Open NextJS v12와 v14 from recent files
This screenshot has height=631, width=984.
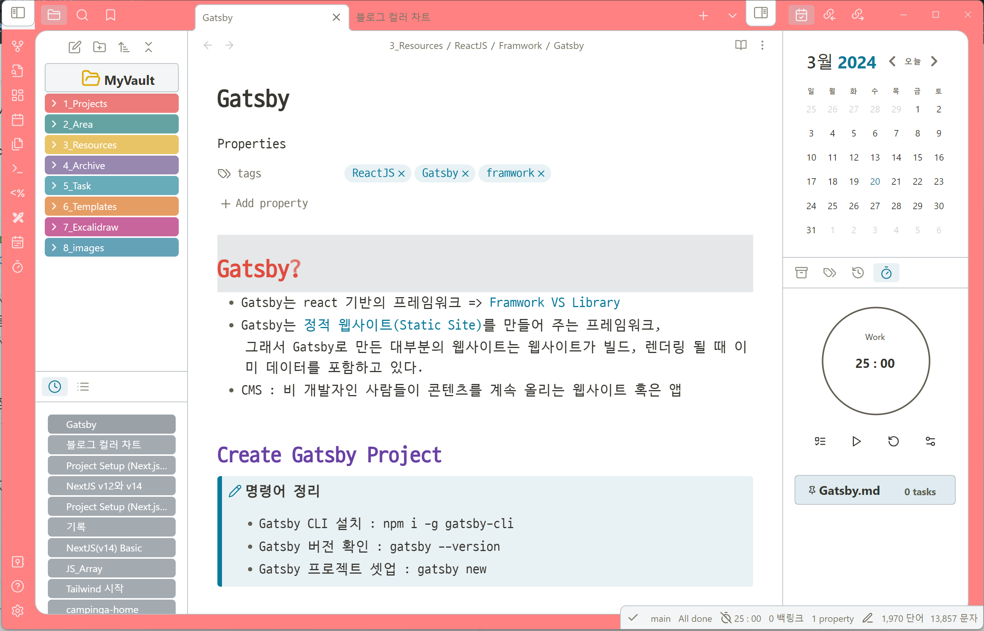tap(111, 486)
